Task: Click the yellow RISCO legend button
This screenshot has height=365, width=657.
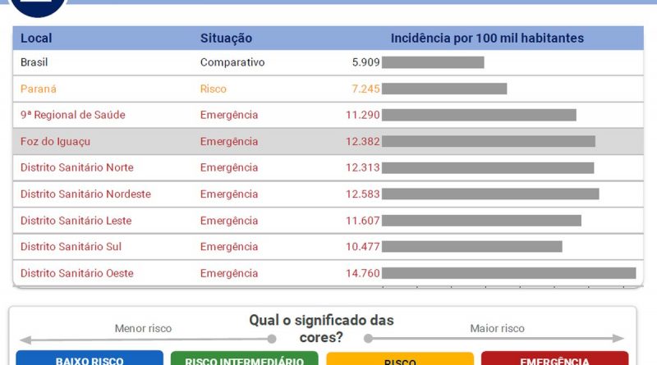Action: tap(400, 359)
